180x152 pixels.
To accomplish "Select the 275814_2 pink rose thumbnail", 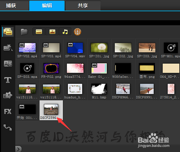I will pos(171,89).
